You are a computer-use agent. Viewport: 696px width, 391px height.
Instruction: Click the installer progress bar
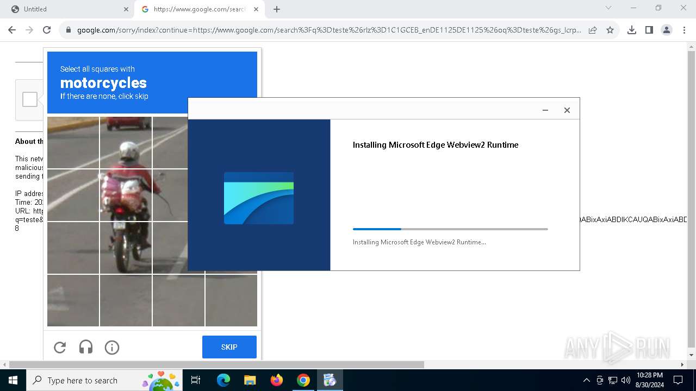[x=450, y=229]
